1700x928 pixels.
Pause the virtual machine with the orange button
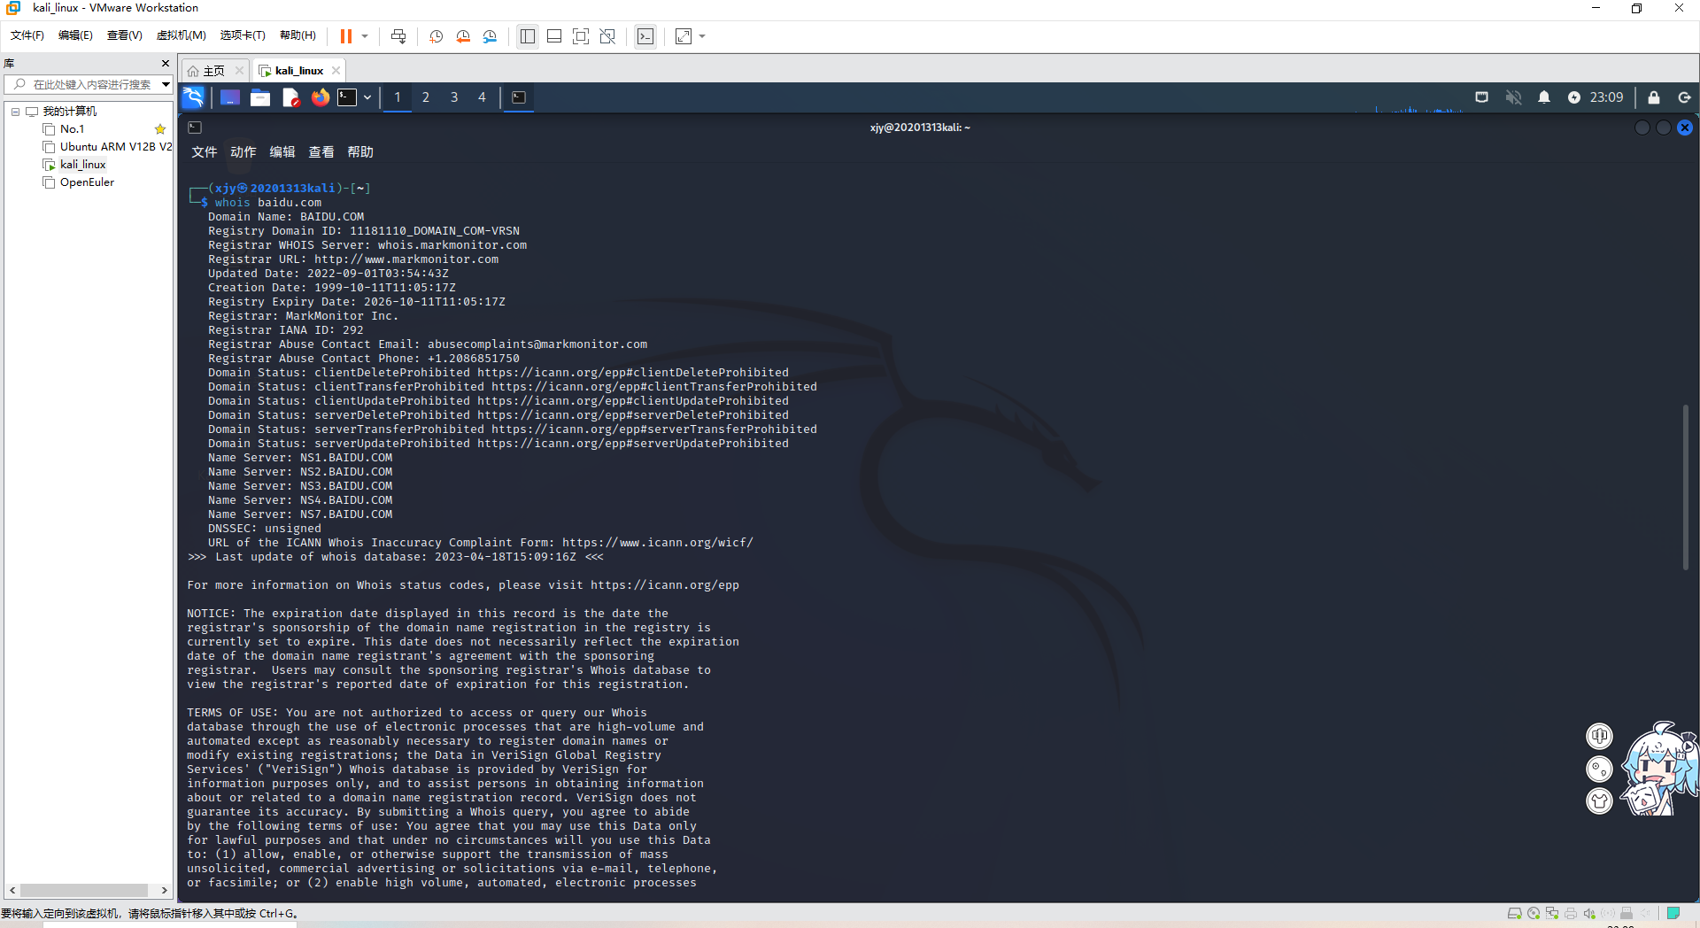[x=346, y=36]
